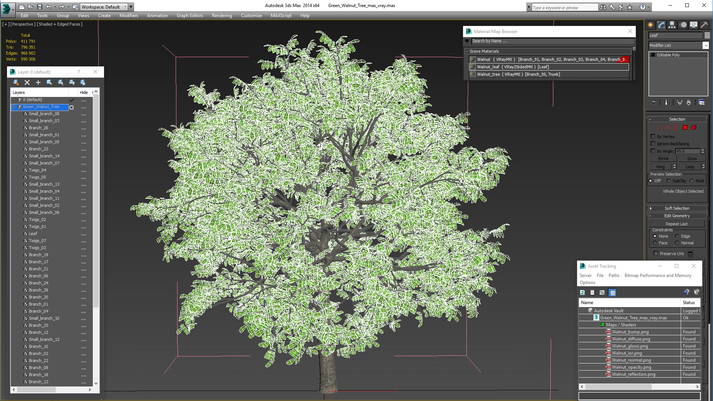713x401 pixels.
Task: Open Bitmap Performance and Memory menu
Action: pyautogui.click(x=658, y=276)
